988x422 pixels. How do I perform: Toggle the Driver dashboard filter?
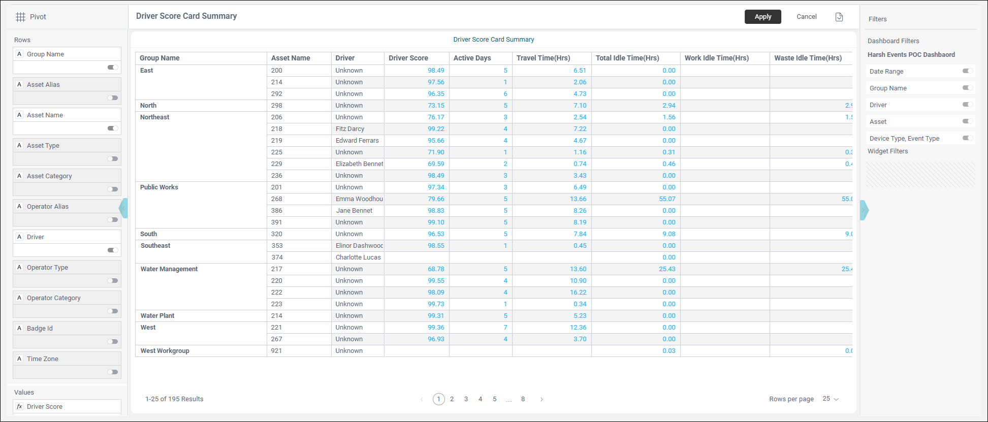(968, 105)
